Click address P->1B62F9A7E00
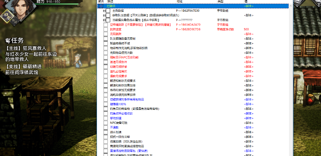Screen dimensions: 321x156 click(x=188, y=11)
